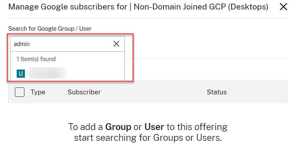The image size is (294, 163).
Task: Click 'start searching for Groups or Users' text
Action: [148, 138]
